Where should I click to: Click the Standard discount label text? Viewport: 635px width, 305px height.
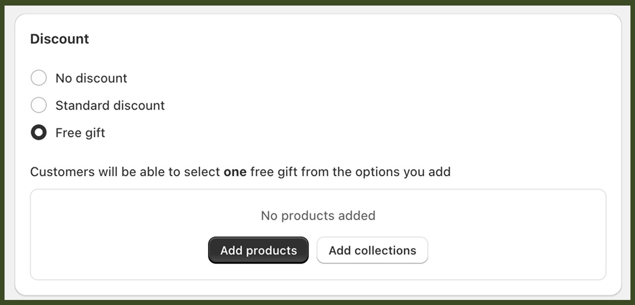110,105
